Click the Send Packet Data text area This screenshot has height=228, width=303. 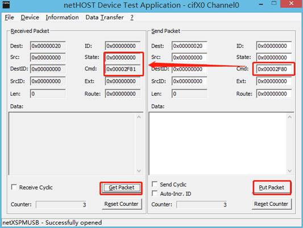click(x=218, y=143)
